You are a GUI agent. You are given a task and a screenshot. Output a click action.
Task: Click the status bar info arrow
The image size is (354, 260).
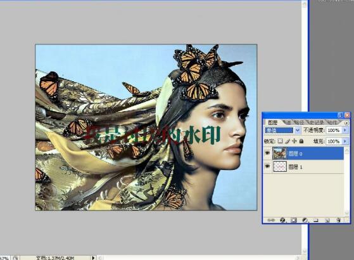point(93,257)
